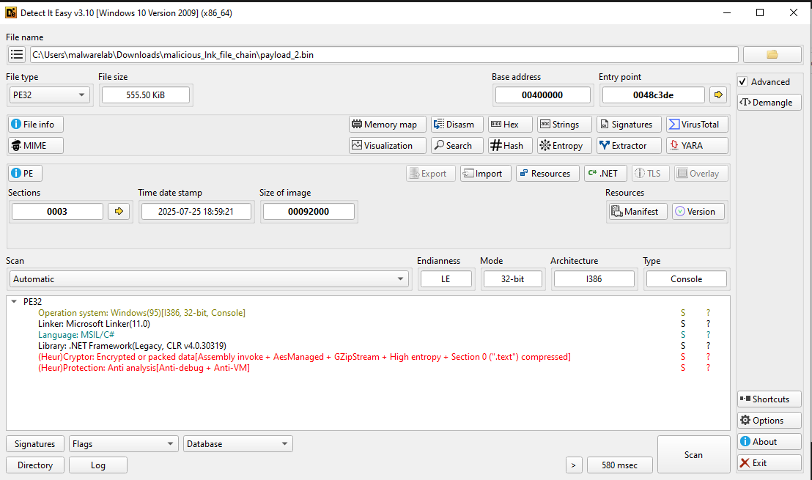
Task: Launch the Entropy viewer
Action: pyautogui.click(x=561, y=146)
